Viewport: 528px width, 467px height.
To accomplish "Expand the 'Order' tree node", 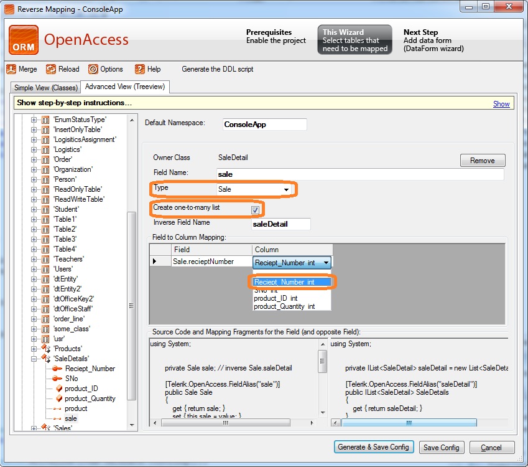I will coord(34,159).
